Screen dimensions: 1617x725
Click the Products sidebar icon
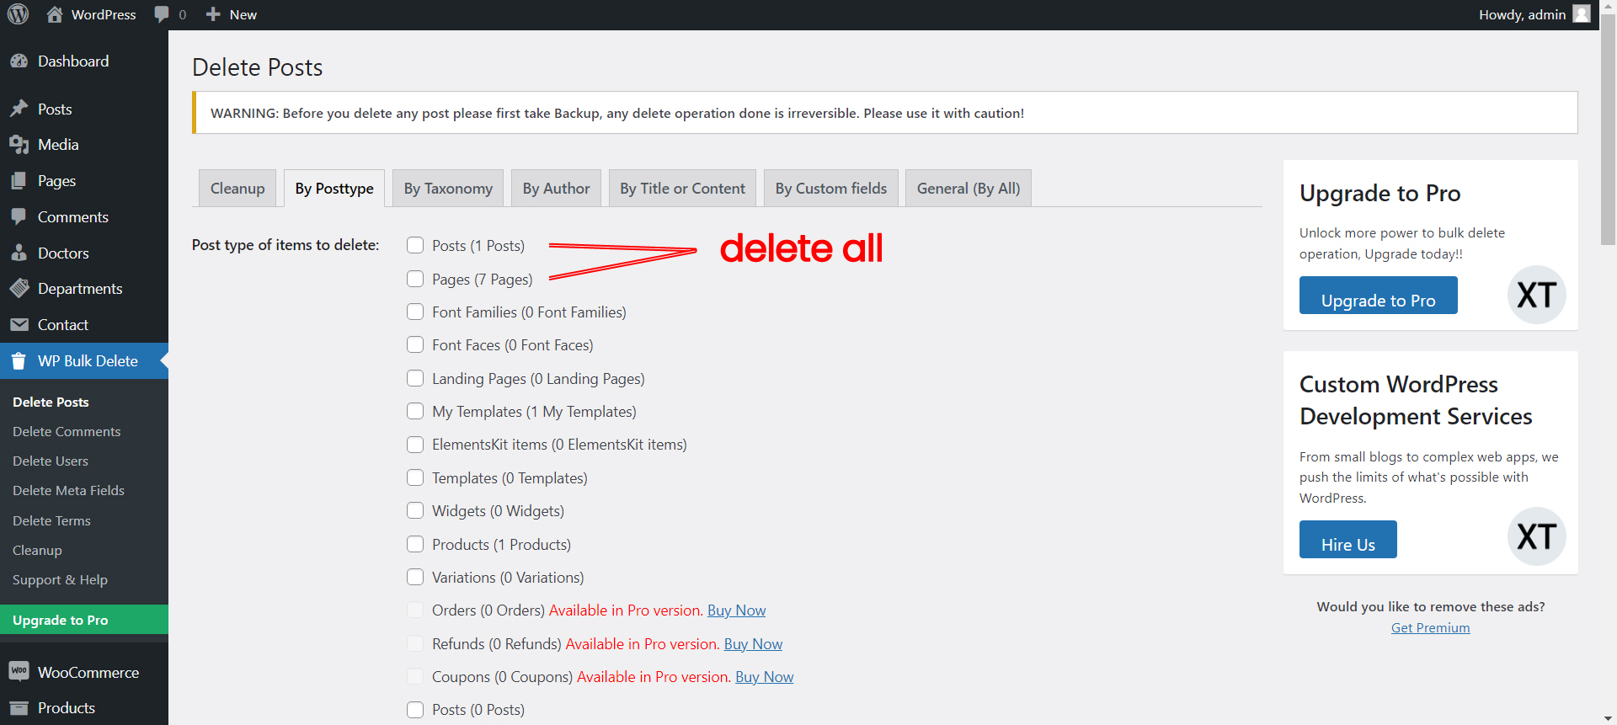(x=19, y=708)
